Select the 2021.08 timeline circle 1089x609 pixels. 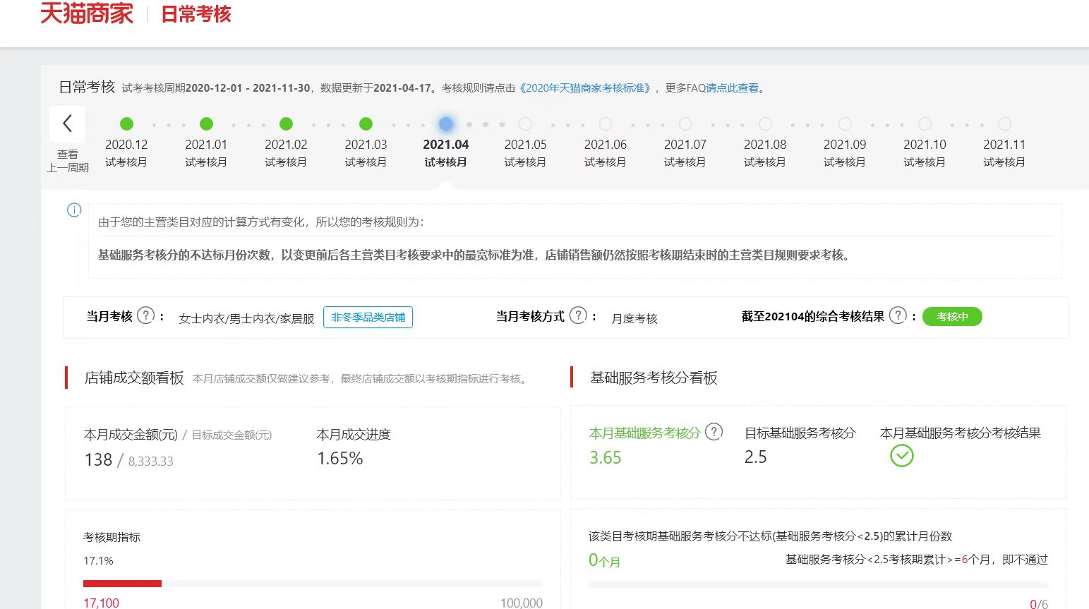click(765, 124)
